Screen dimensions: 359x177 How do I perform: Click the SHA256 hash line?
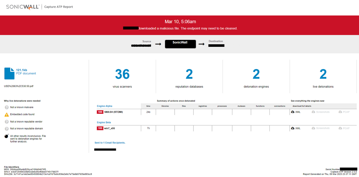(x=48, y=174)
